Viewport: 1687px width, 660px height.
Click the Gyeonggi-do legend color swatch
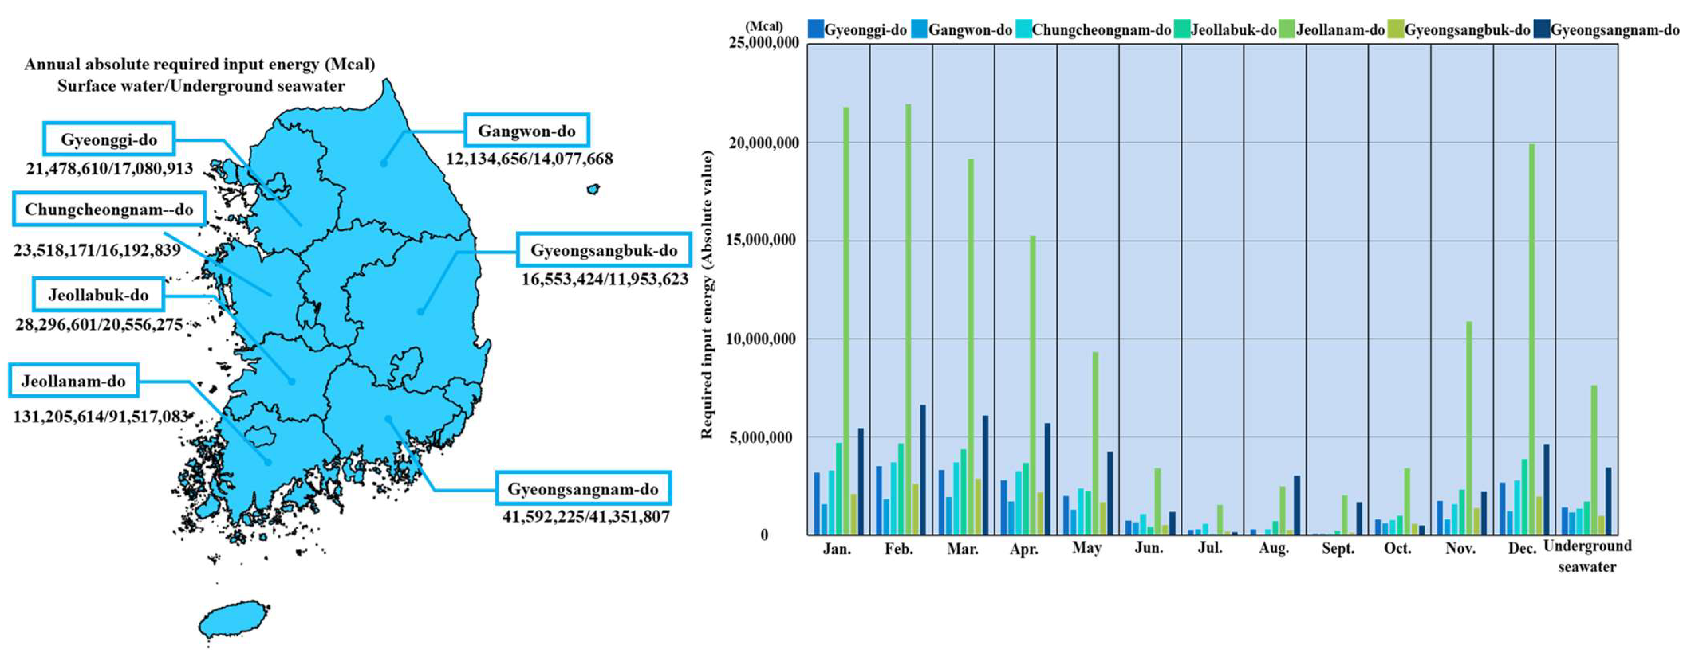pos(815,29)
